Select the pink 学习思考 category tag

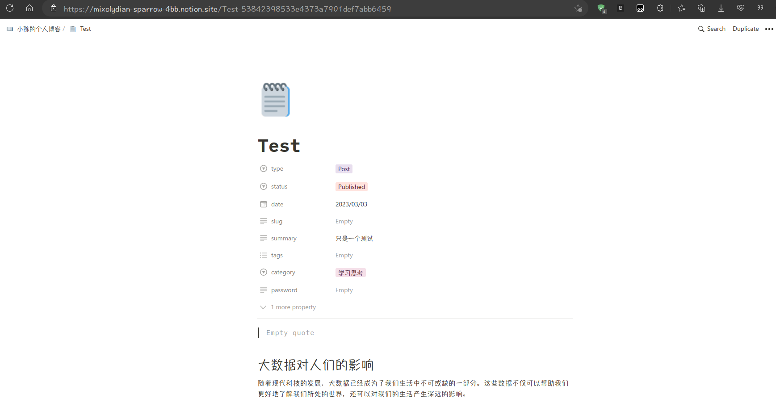[350, 272]
